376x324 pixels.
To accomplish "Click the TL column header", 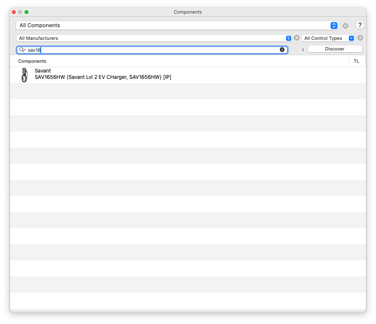I will pos(356,61).
